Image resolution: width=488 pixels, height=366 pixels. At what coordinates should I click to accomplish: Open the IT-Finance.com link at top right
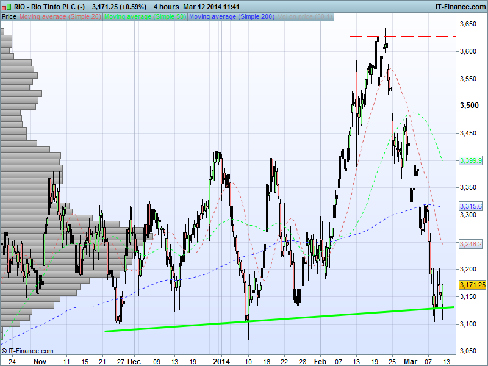tap(460, 7)
